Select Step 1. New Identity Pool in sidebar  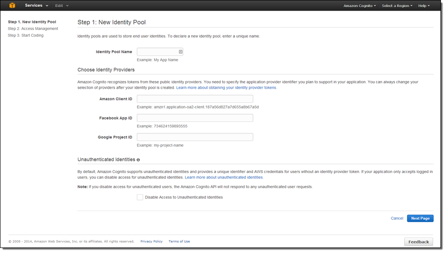coord(32,22)
